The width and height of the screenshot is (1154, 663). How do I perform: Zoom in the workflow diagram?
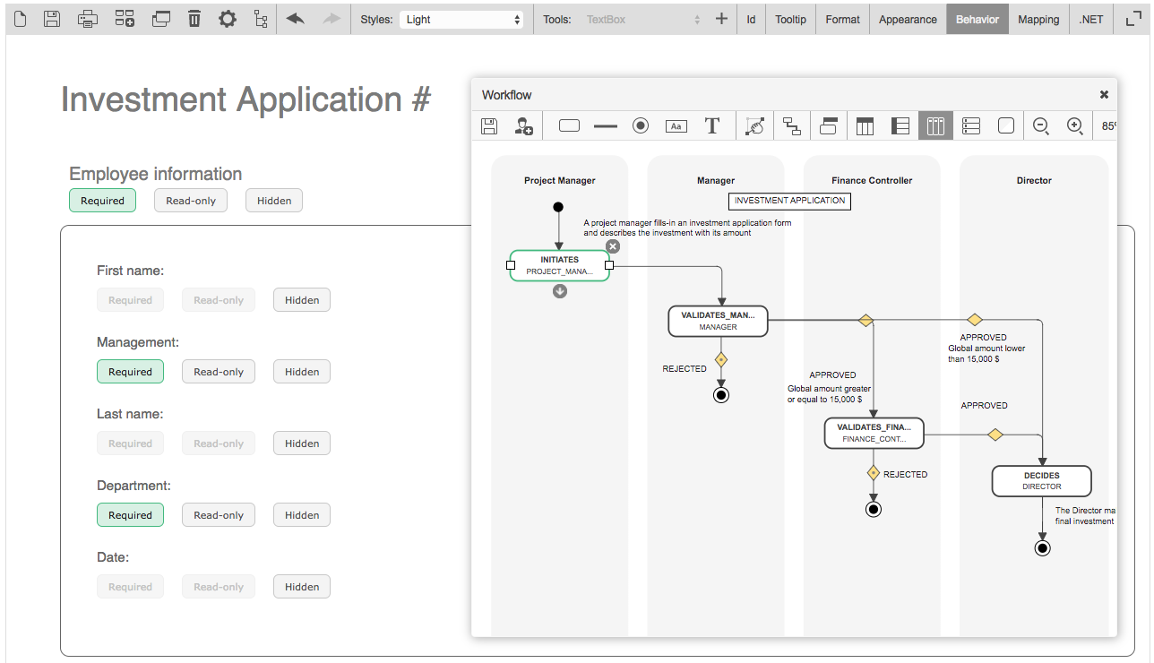coord(1075,126)
